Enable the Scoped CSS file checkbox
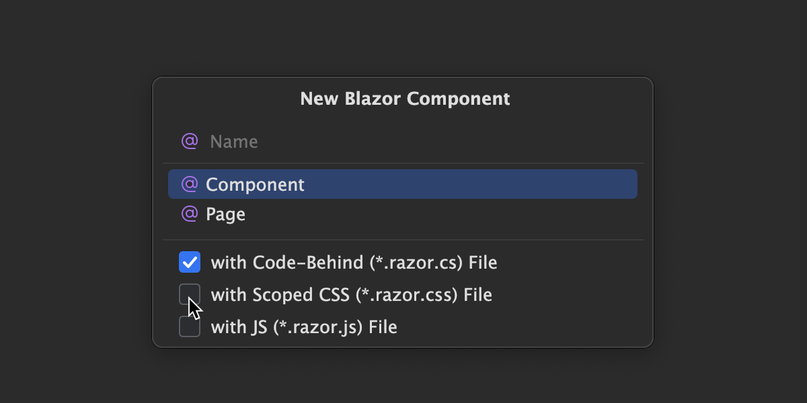 [190, 294]
